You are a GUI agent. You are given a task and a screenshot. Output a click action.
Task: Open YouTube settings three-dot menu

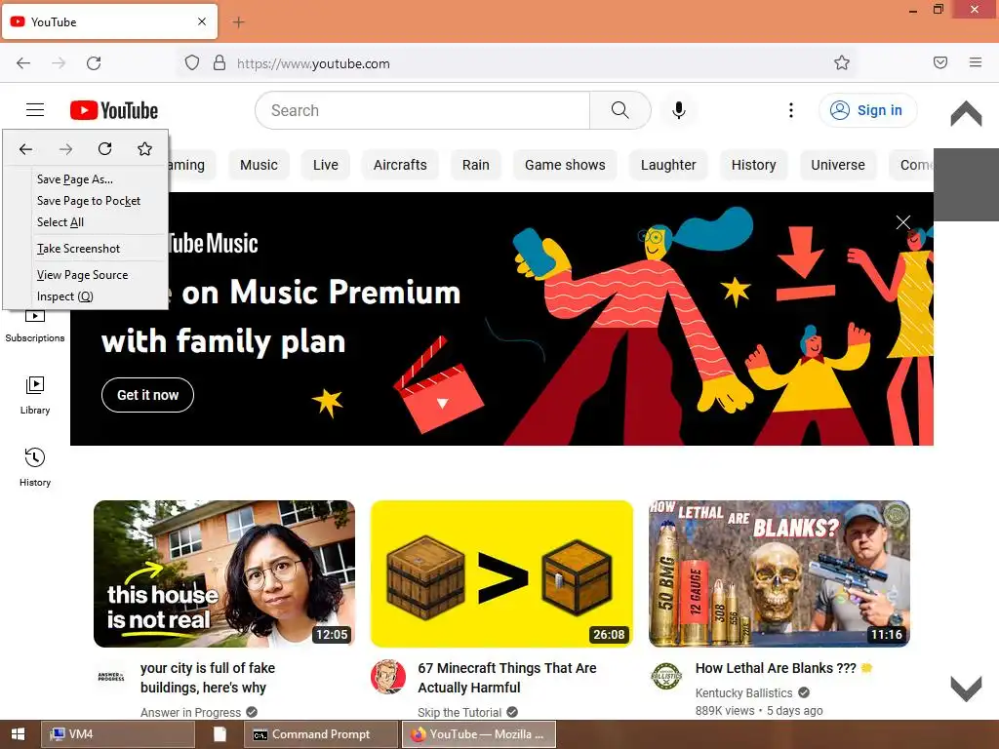[x=790, y=110]
